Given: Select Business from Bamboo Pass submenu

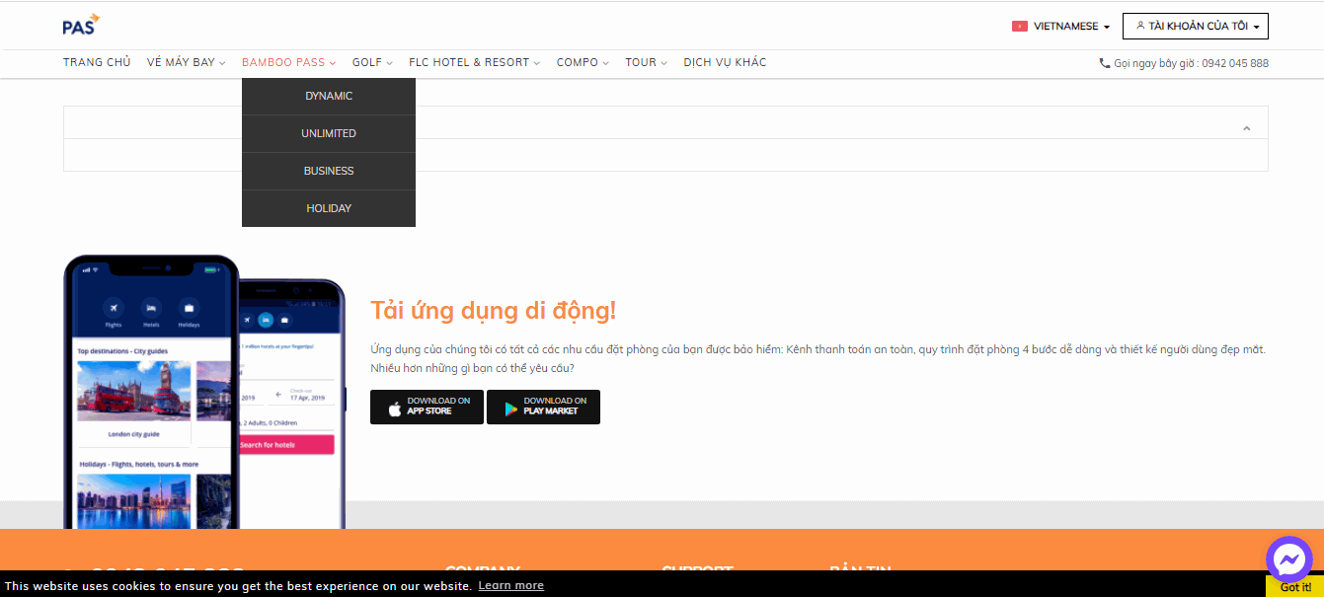Looking at the screenshot, I should [x=329, y=172].
